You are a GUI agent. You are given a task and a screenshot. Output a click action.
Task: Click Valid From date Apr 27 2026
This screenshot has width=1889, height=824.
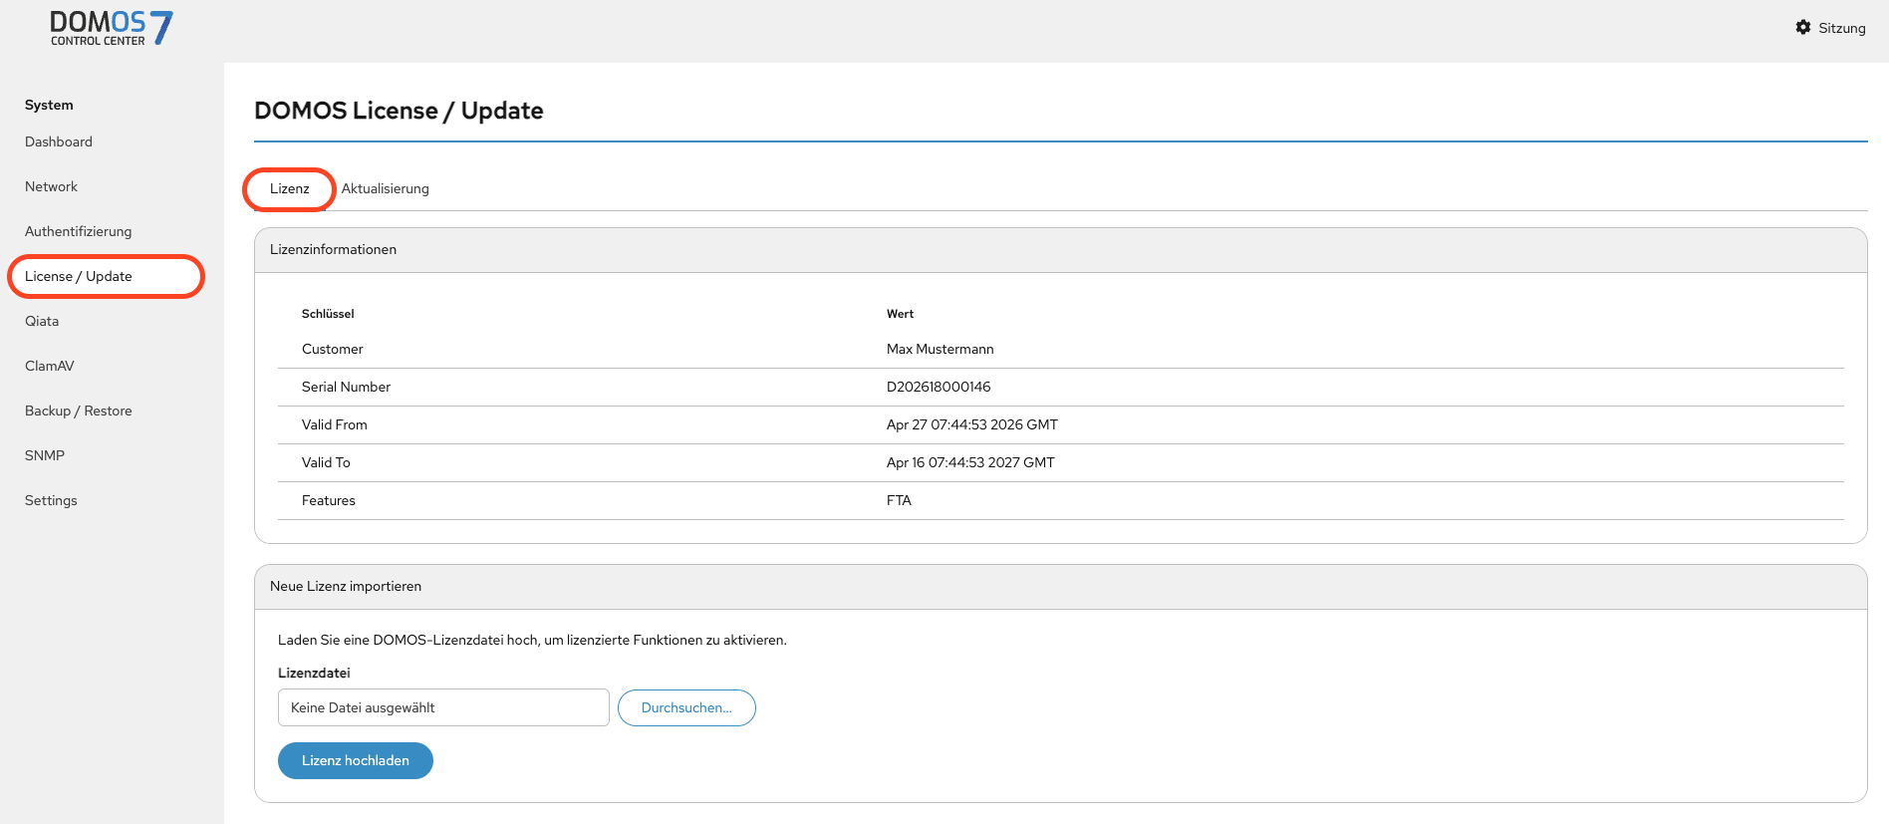tap(972, 424)
